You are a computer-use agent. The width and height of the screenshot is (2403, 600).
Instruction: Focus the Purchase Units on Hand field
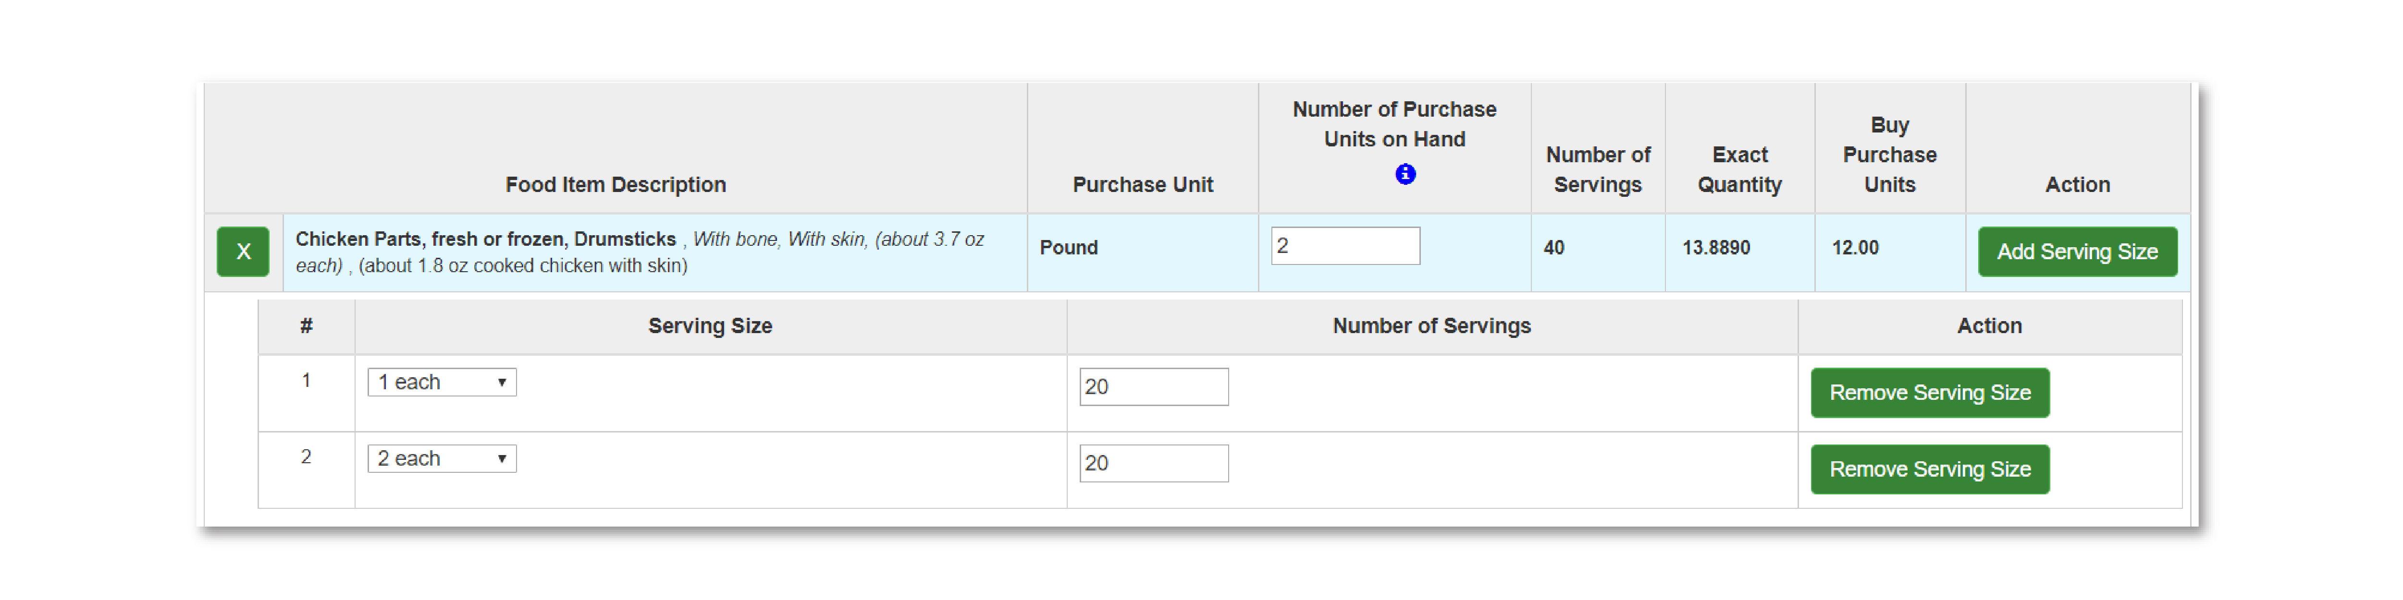[x=1345, y=246]
